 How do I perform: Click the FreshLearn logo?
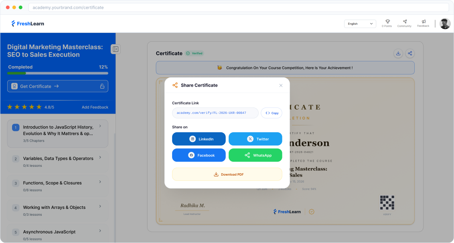click(27, 23)
